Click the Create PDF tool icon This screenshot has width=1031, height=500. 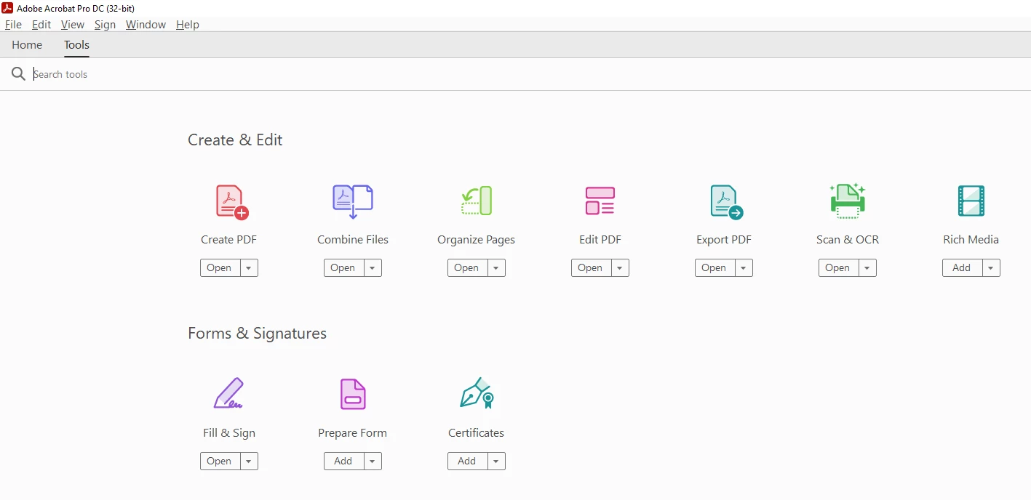point(232,202)
